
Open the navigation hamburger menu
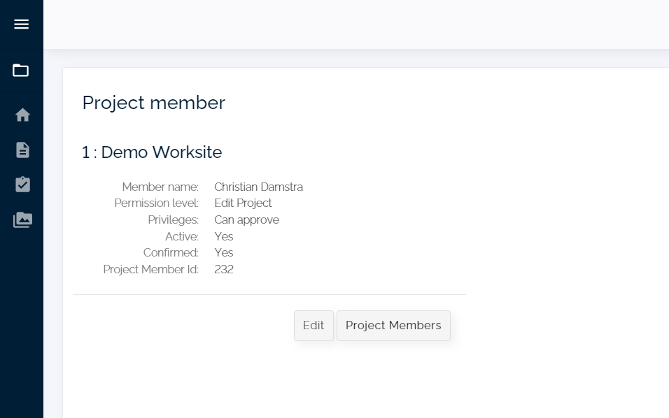[x=21, y=24]
